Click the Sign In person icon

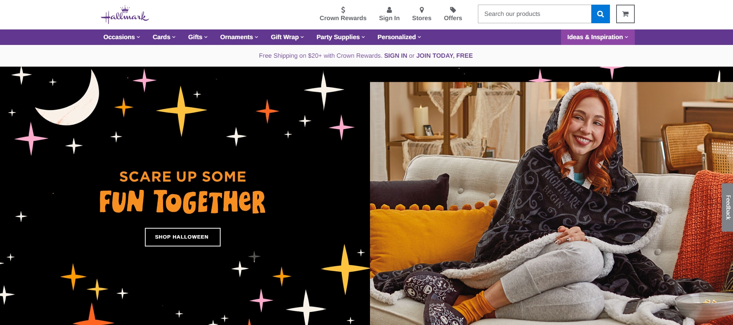389,10
